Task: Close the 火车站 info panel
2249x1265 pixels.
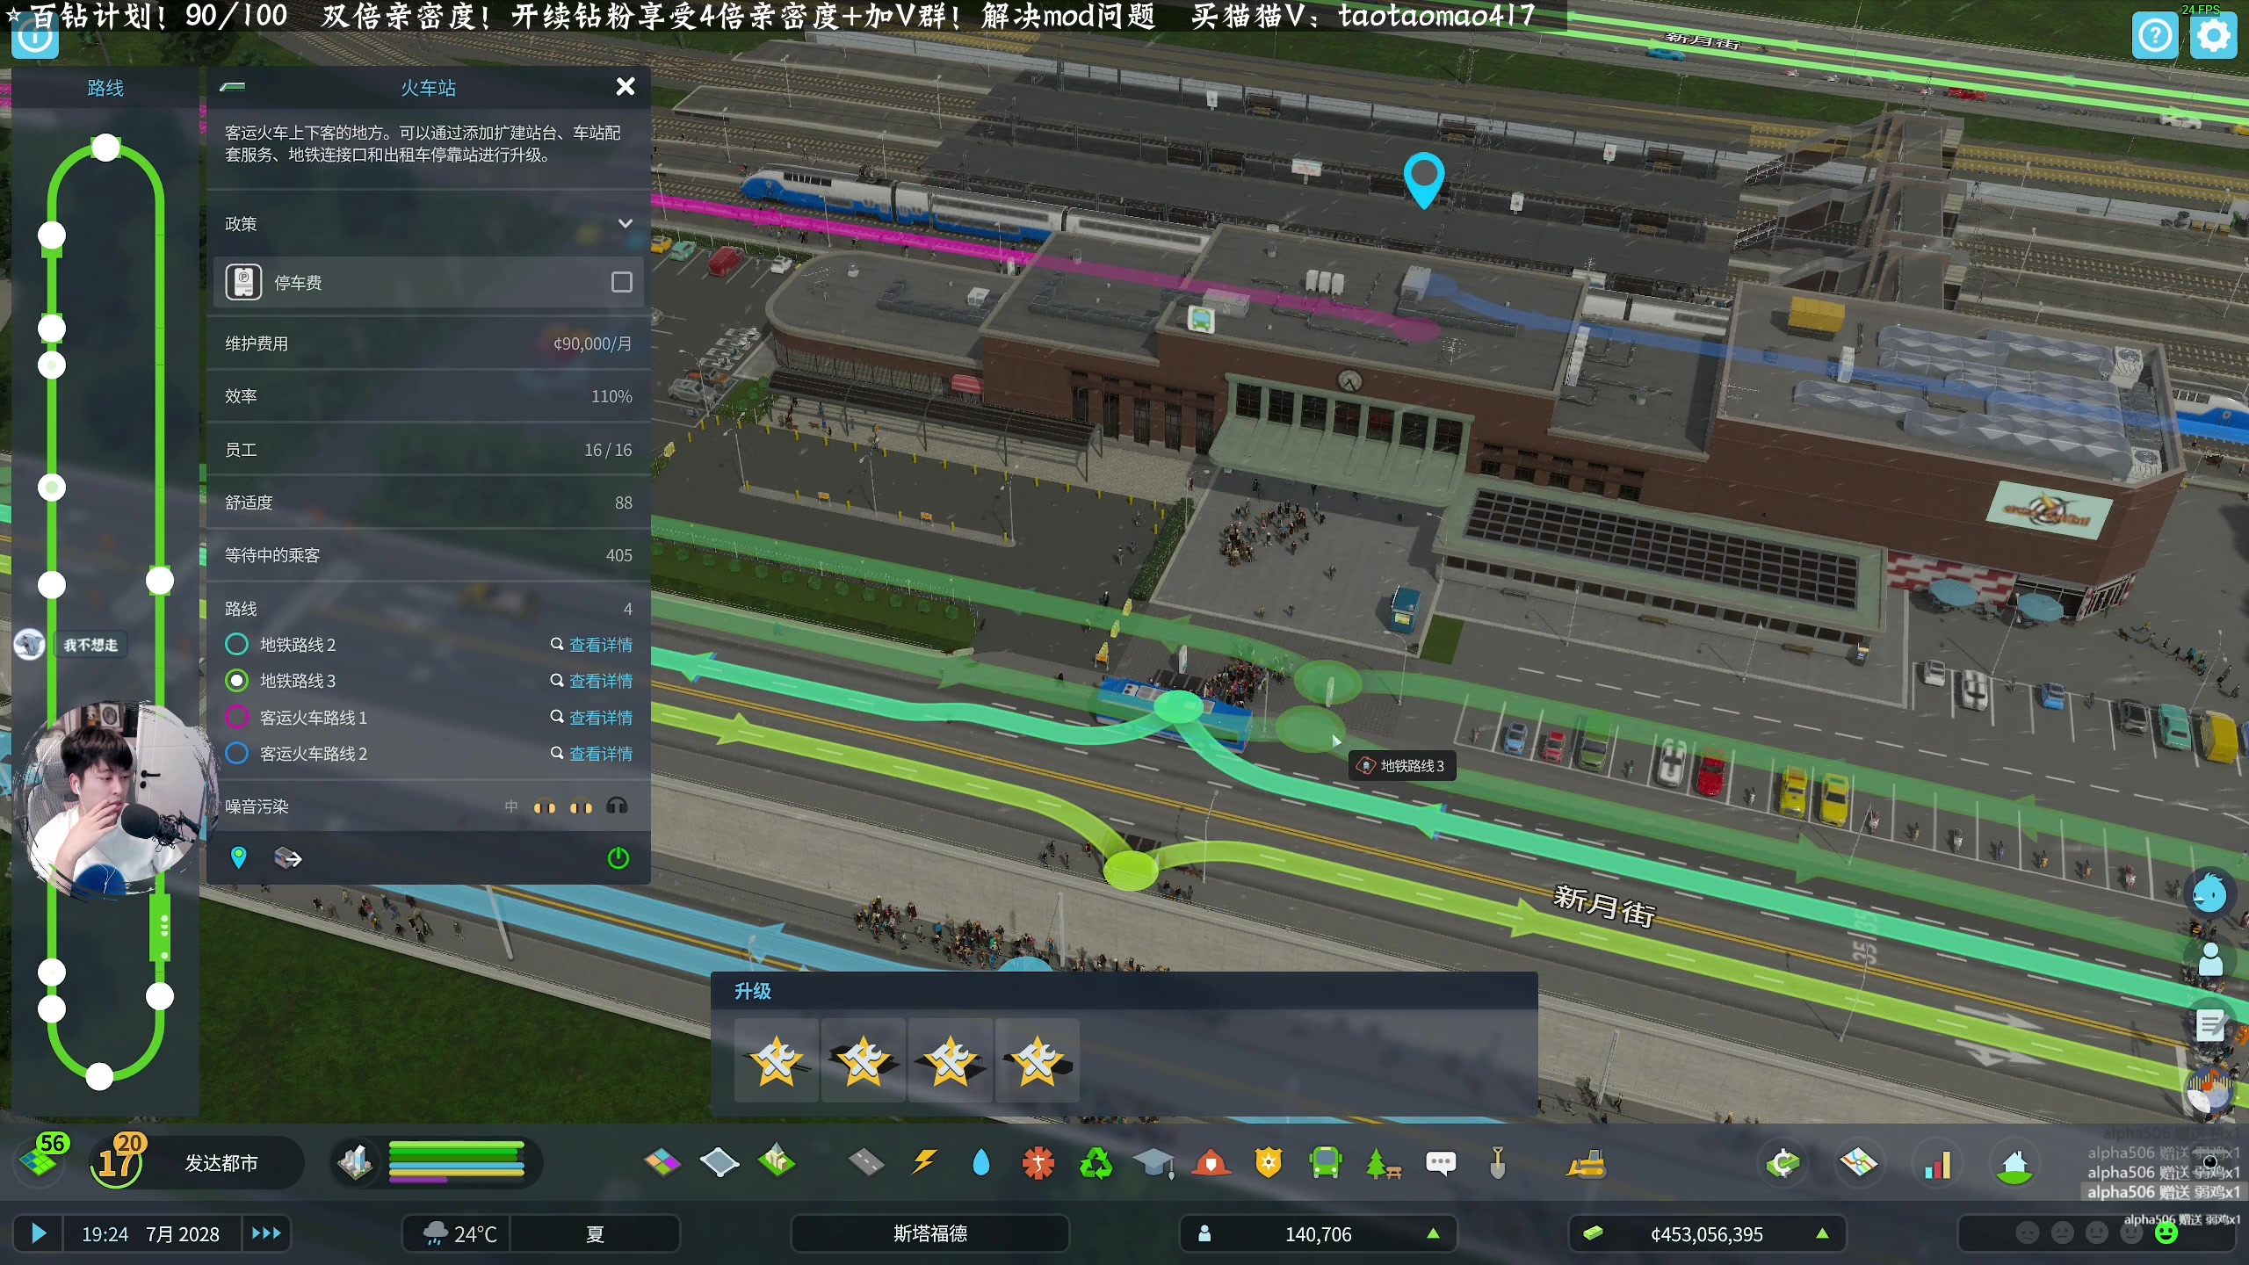Action: pyautogui.click(x=626, y=86)
